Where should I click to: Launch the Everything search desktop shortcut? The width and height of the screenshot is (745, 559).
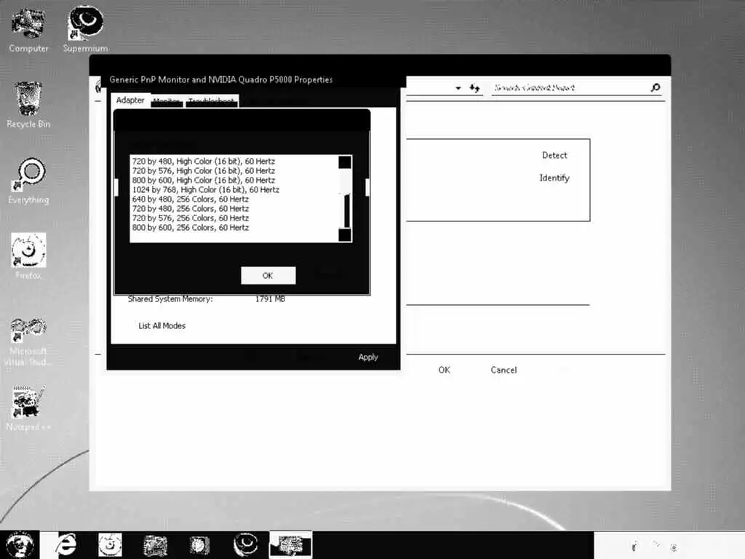coord(28,181)
